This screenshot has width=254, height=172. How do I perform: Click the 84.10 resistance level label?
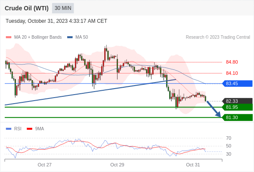pos(232,73)
